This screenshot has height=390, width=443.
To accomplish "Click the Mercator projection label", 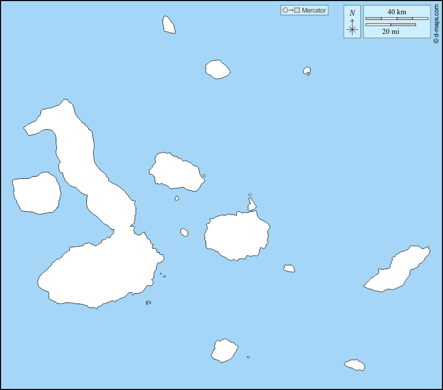I will click(313, 10).
